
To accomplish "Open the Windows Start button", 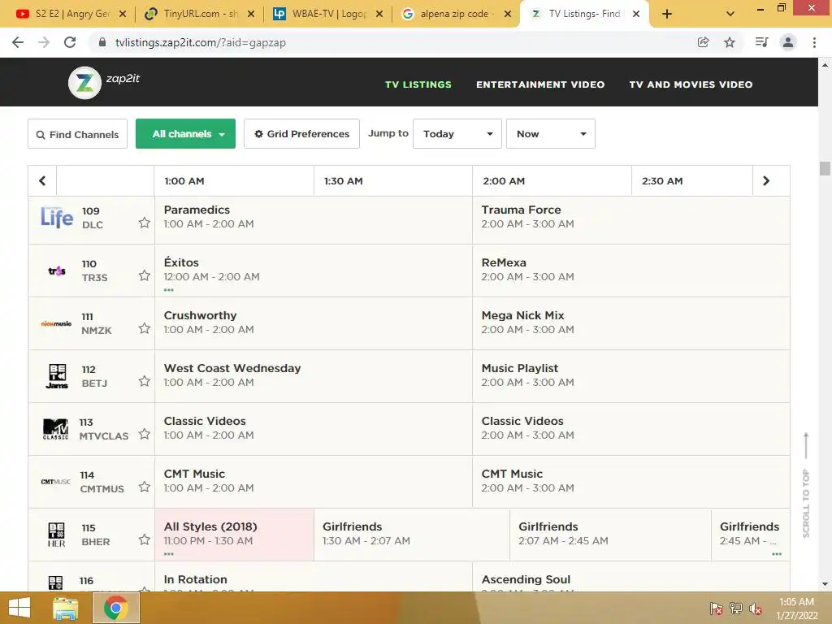I will coord(19,608).
